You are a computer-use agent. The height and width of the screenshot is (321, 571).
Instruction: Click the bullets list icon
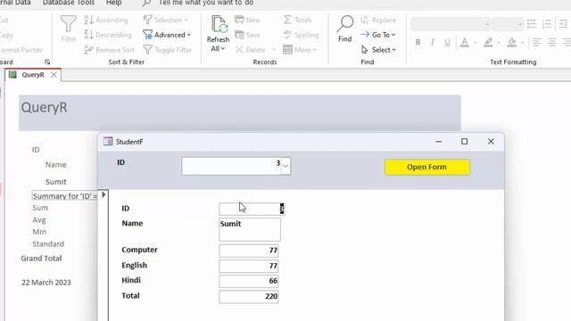coord(532,24)
